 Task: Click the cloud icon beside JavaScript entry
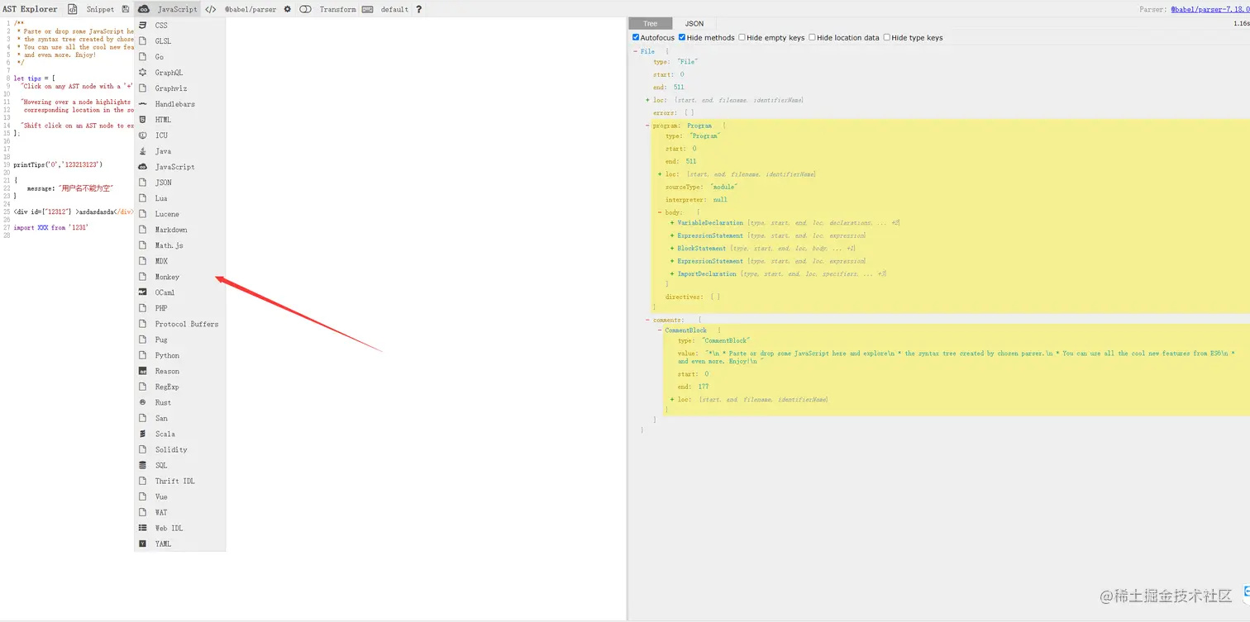[143, 167]
